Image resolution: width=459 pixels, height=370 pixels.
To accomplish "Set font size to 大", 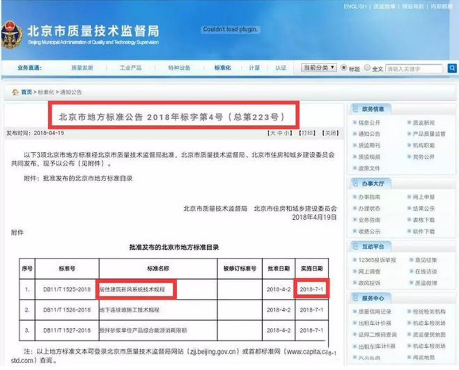I will [273, 133].
